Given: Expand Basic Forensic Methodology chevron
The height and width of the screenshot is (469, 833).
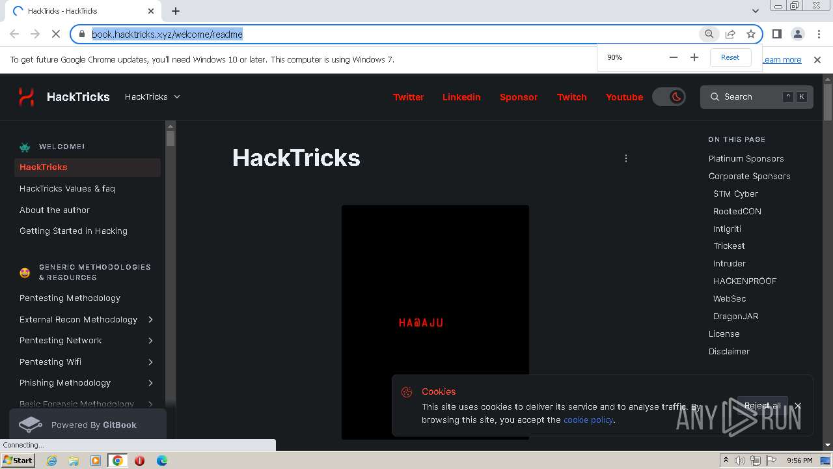Looking at the screenshot, I should pos(150,404).
